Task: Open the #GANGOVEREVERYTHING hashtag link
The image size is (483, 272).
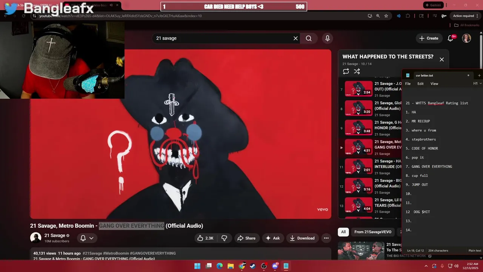Action: (153, 253)
